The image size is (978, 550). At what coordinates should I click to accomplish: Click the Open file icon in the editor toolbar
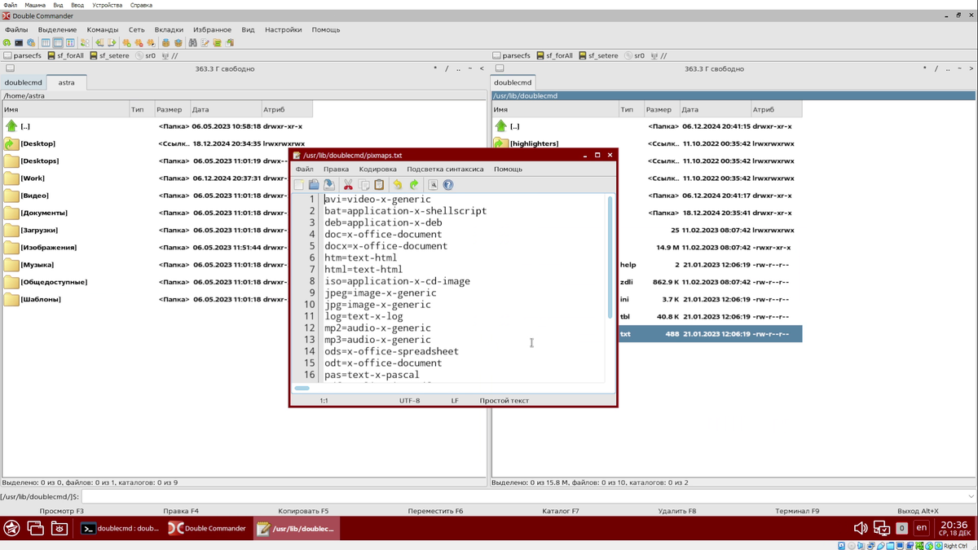click(314, 185)
